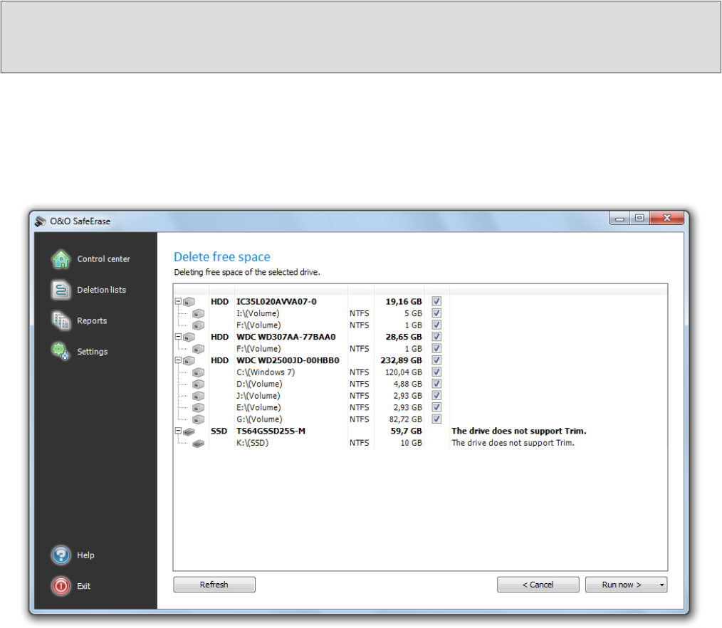Click the red Exit power icon
This screenshot has height=628, width=722.
[x=61, y=586]
